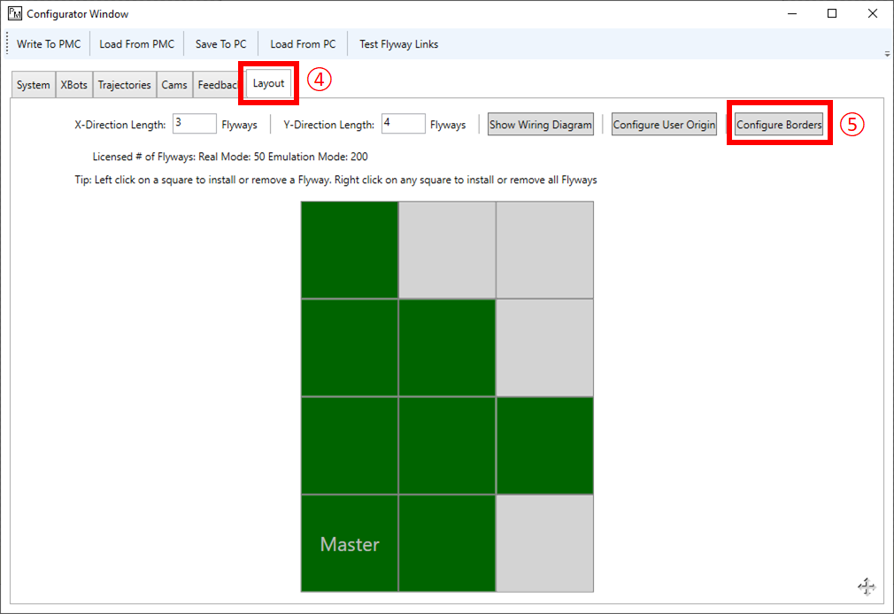Click the Write To PMC toolbar button
This screenshot has height=614, width=894.
(x=49, y=43)
